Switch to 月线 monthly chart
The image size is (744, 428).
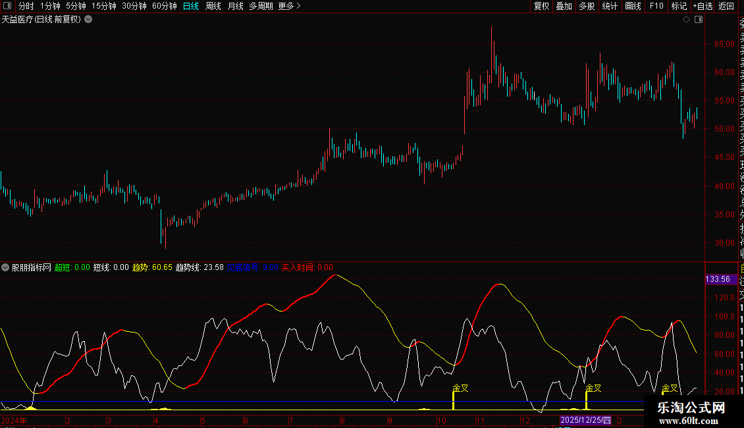235,6
